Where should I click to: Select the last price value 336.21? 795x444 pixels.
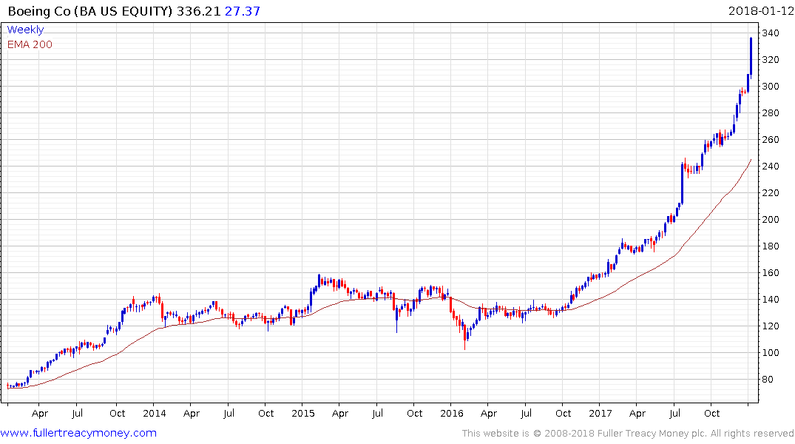[x=199, y=11]
